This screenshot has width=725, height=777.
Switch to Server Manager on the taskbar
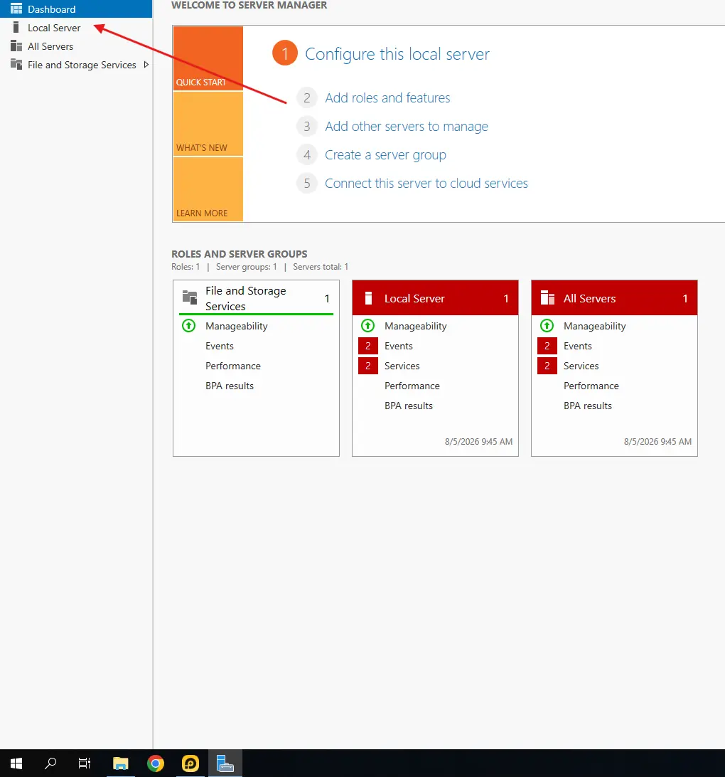click(225, 763)
